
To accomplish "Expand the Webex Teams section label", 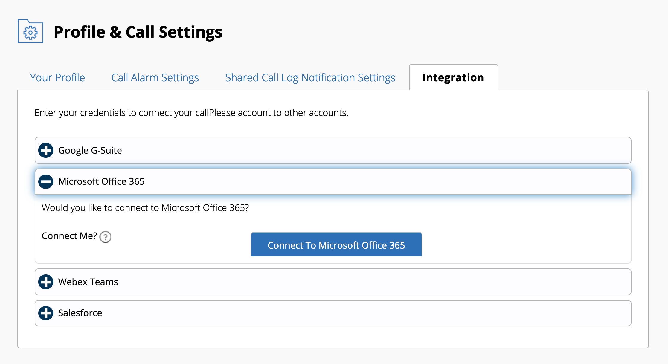I will [x=88, y=282].
